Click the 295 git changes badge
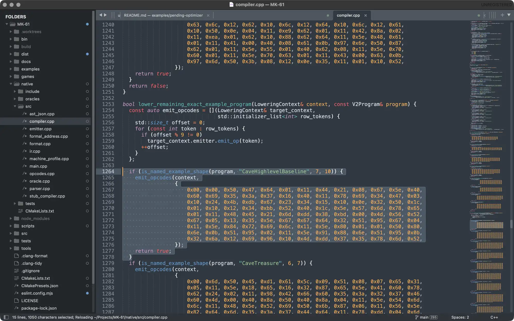 [x=434, y=317]
